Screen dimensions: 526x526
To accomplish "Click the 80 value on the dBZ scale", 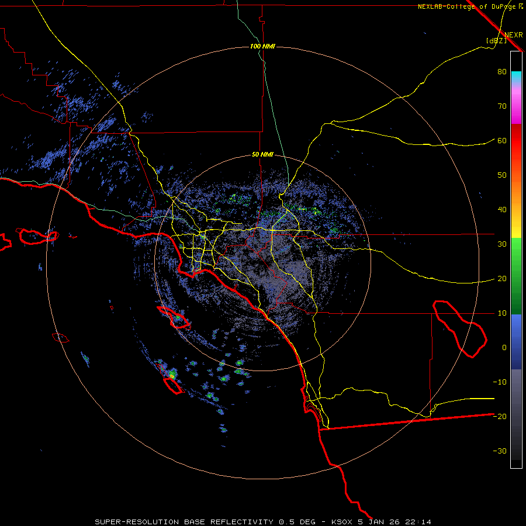I will pos(502,72).
